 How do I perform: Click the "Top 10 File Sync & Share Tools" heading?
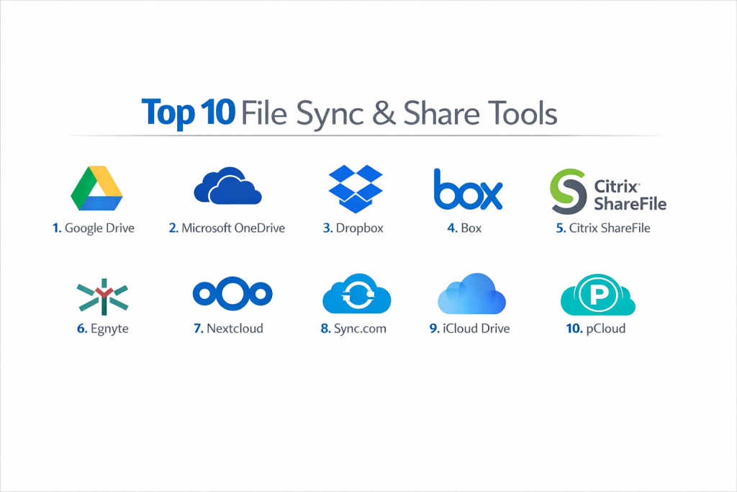[349, 113]
